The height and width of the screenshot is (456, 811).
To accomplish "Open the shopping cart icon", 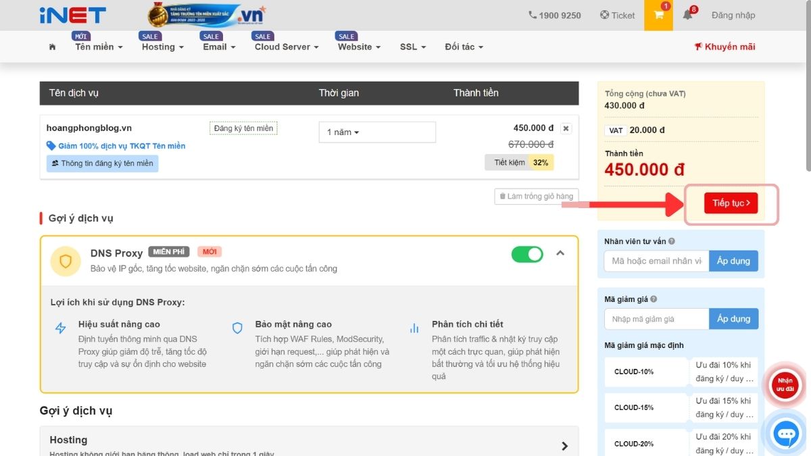I will (x=658, y=16).
